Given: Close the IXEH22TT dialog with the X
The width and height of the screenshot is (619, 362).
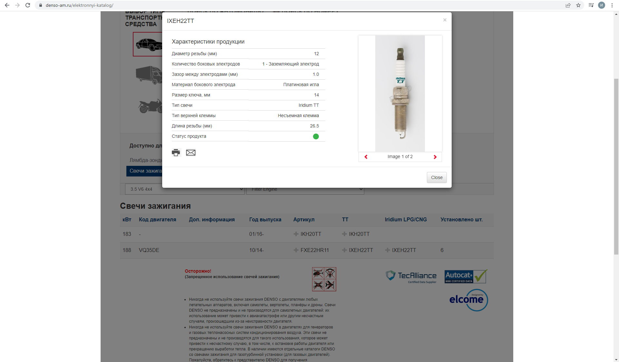Looking at the screenshot, I should (445, 20).
